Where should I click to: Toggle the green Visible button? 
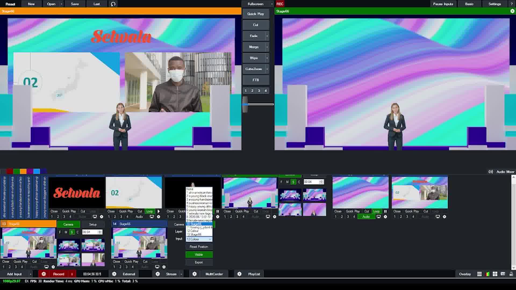coord(199,254)
